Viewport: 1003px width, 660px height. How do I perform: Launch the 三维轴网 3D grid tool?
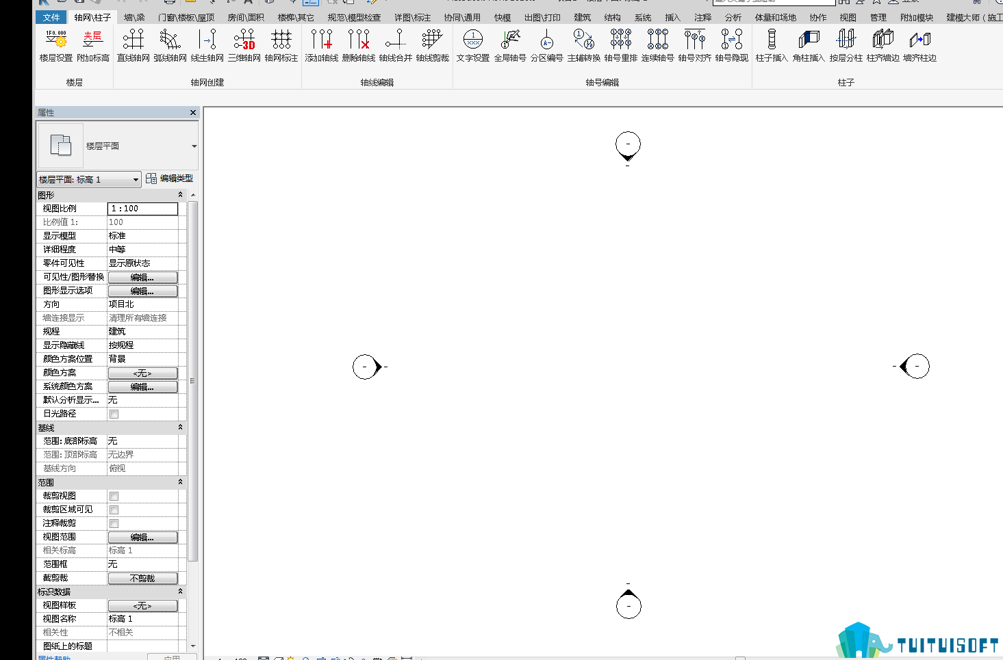[x=244, y=46]
